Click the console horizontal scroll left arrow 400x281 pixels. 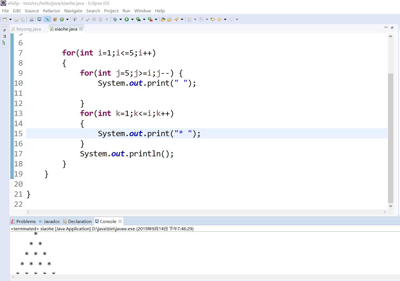point(13,277)
